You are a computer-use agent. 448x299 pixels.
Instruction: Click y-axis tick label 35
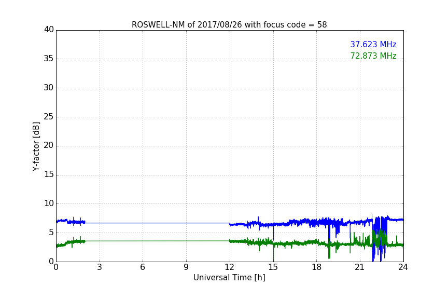(x=49, y=59)
